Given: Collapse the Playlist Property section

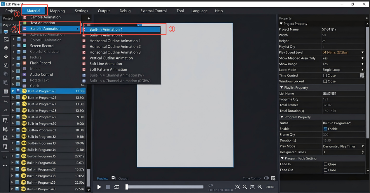Looking at the screenshot, I should [x=281, y=87].
